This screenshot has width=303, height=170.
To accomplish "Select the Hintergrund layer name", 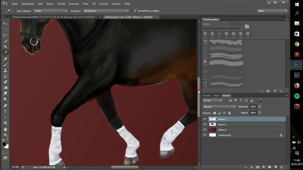I will 224,136.
